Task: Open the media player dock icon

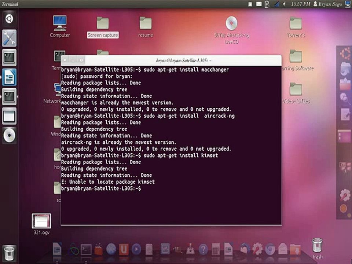Action: [136, 249]
